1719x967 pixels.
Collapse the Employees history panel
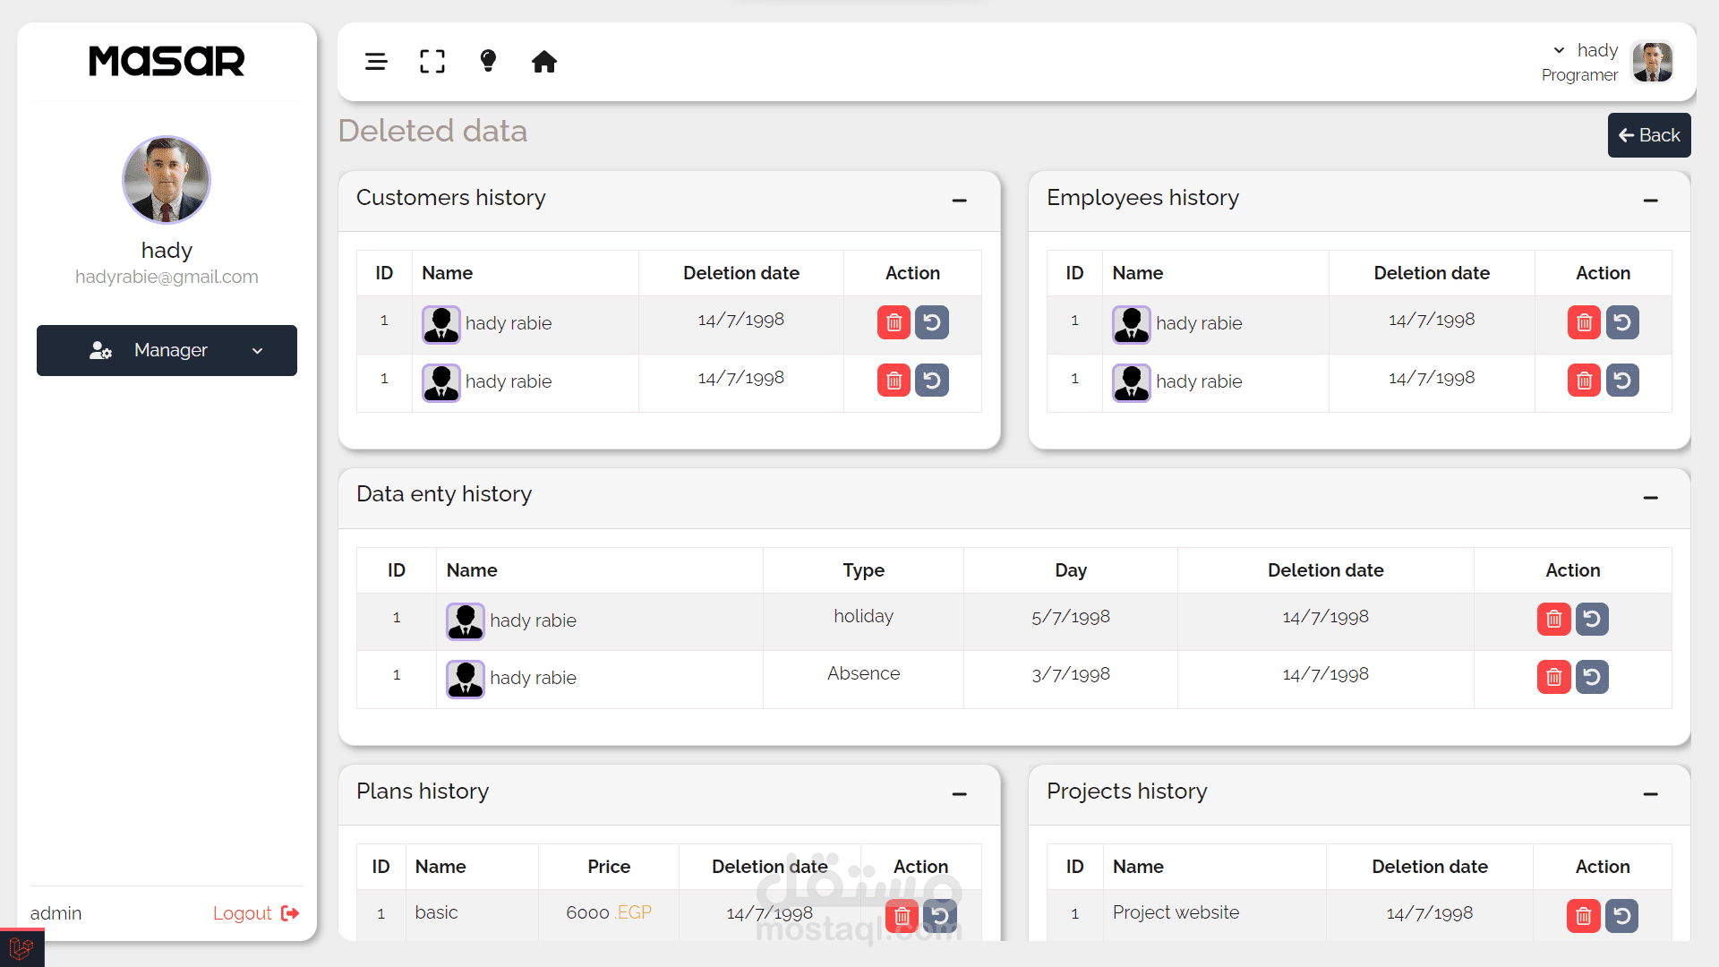[x=1650, y=201]
